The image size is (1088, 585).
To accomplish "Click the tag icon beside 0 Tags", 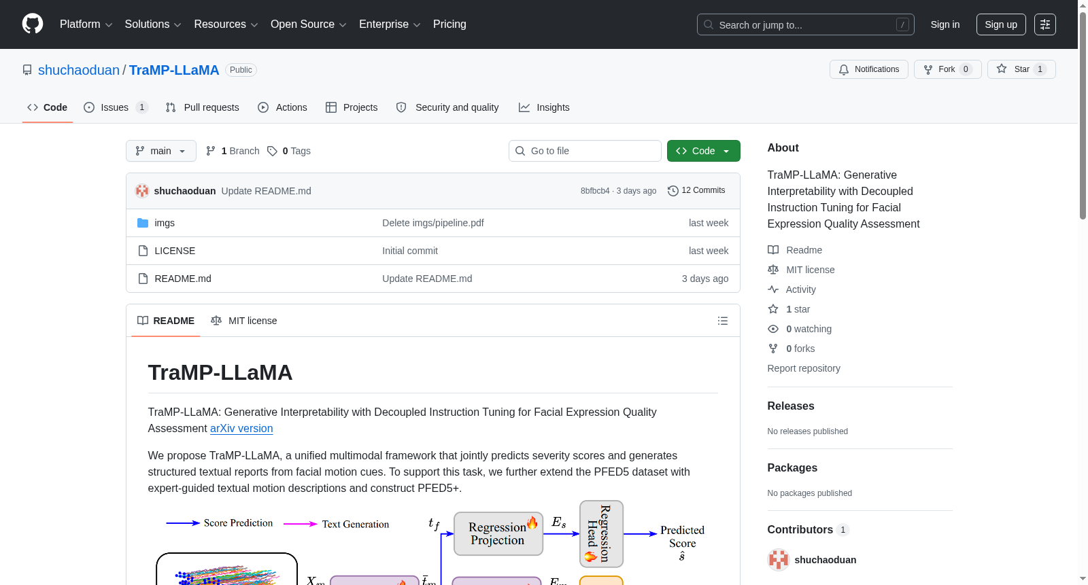I will point(272,151).
